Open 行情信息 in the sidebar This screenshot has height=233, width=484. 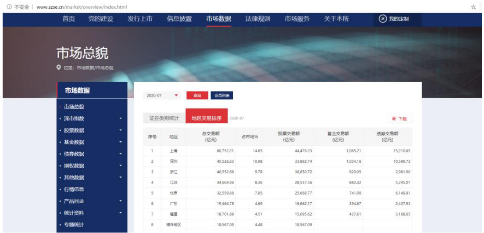[74, 190]
